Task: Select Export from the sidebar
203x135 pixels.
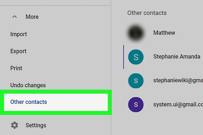Action: [18, 51]
